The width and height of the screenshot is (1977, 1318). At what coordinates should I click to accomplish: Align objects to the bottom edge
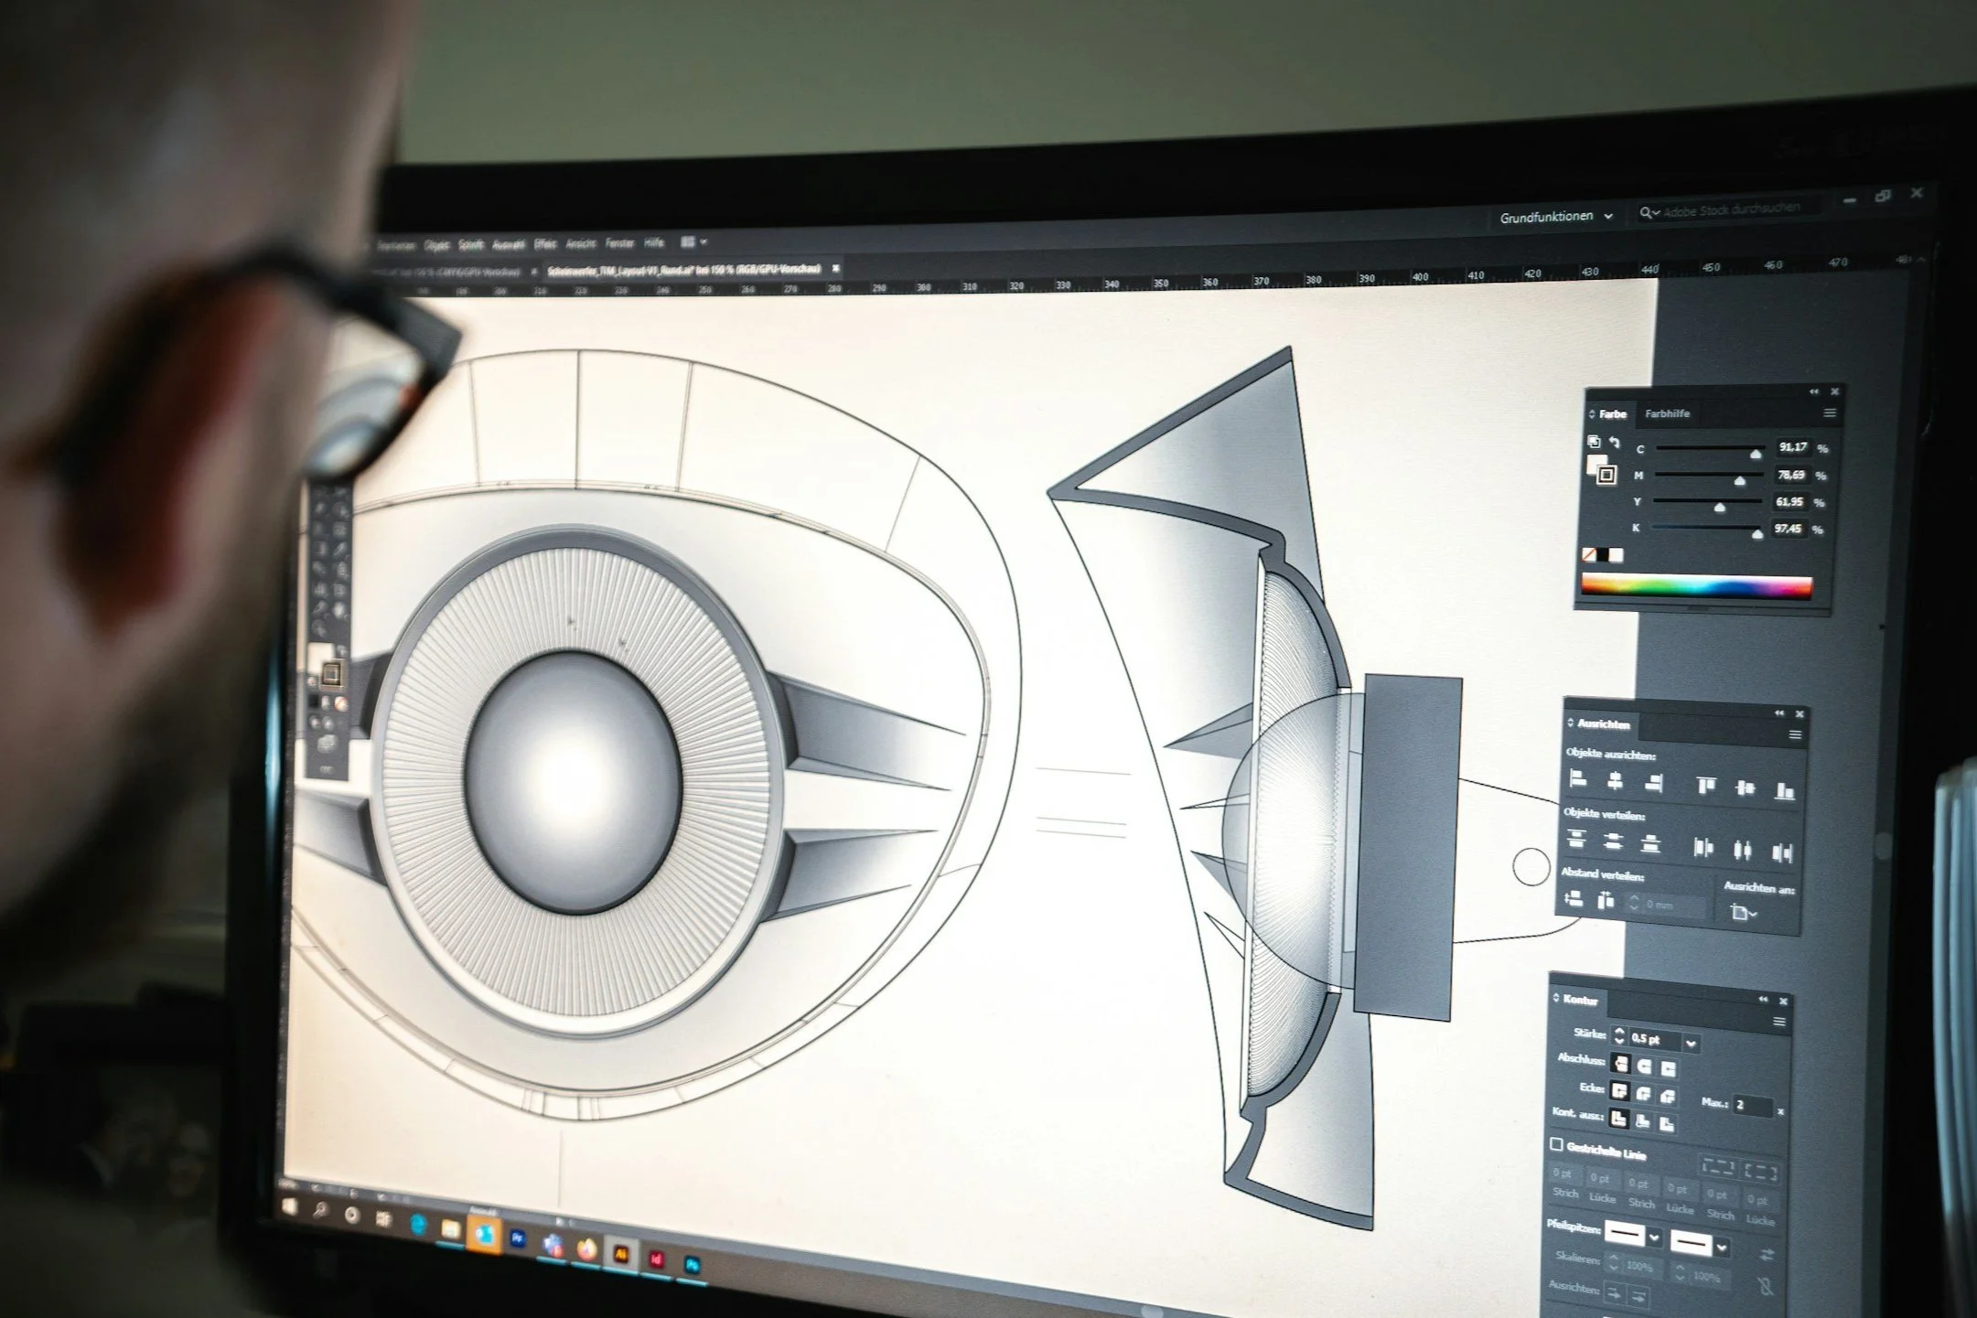click(1784, 790)
